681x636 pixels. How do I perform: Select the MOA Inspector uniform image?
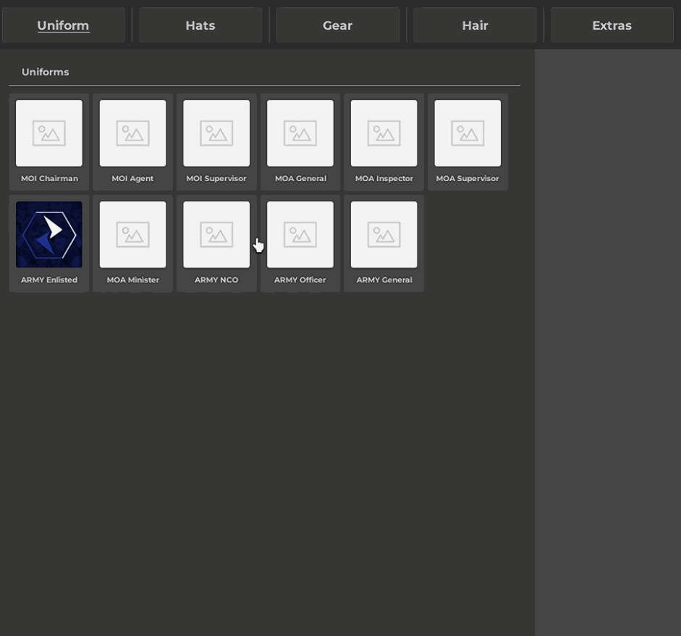(384, 133)
